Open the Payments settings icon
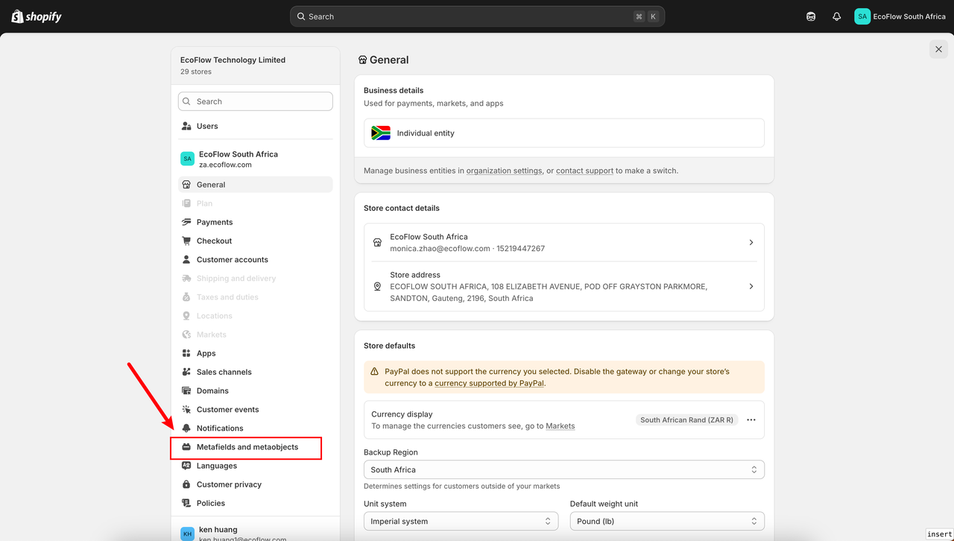Screen dimensions: 954x541 click(x=186, y=222)
